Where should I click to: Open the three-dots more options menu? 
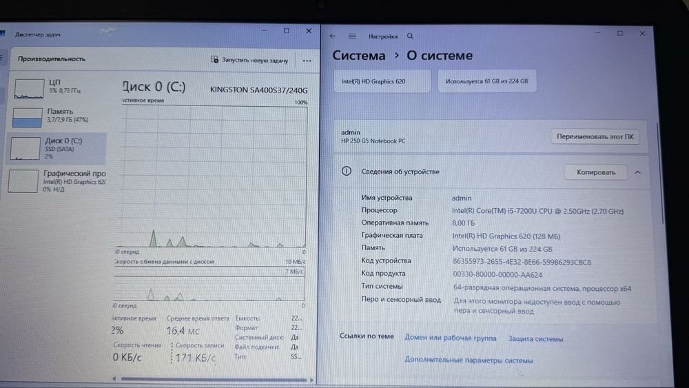pyautogui.click(x=307, y=61)
